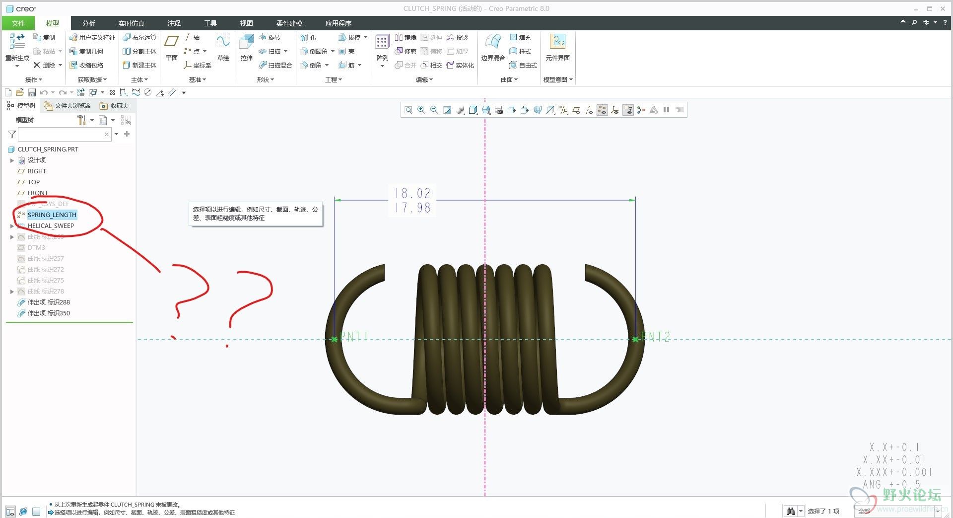The image size is (953, 518).
Task: Open the 基准 group dropdown
Action: [x=198, y=79]
